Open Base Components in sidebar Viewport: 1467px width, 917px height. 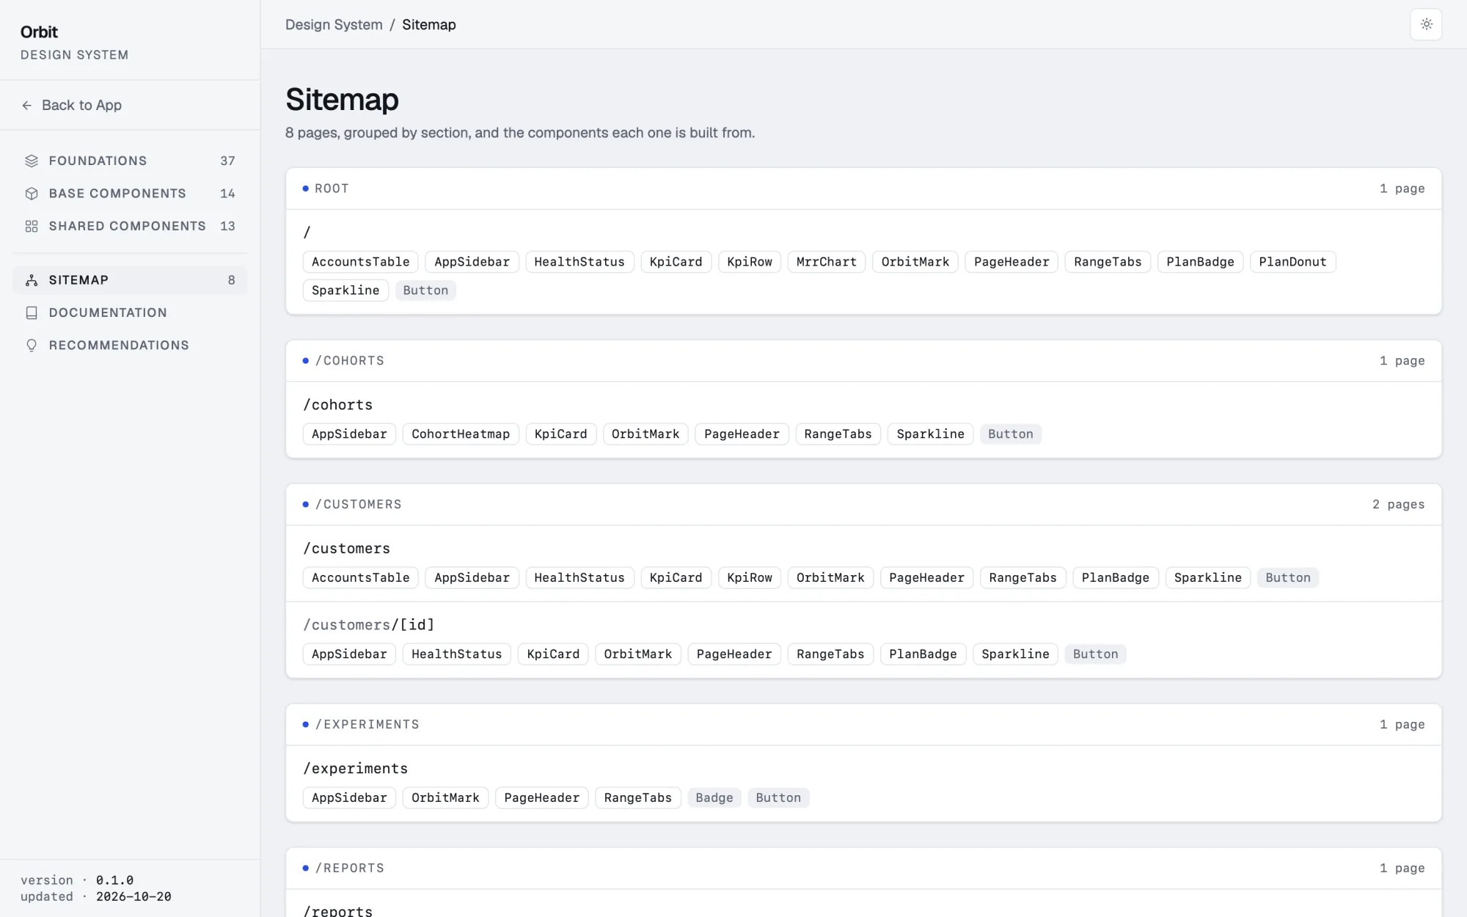pos(130,194)
